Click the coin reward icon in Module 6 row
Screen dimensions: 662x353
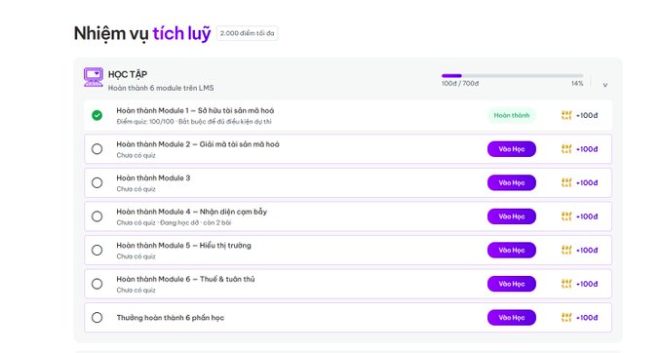click(566, 284)
